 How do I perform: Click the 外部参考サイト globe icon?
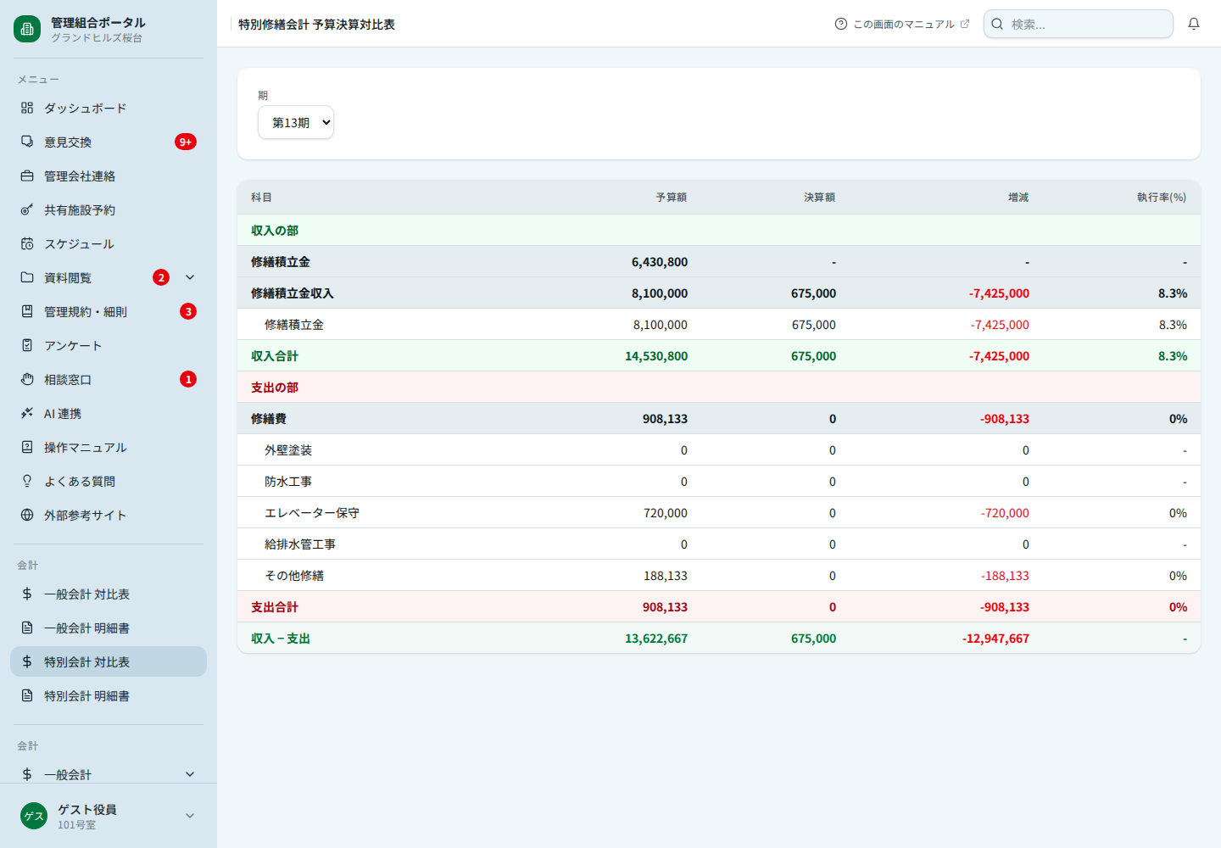coord(27,515)
